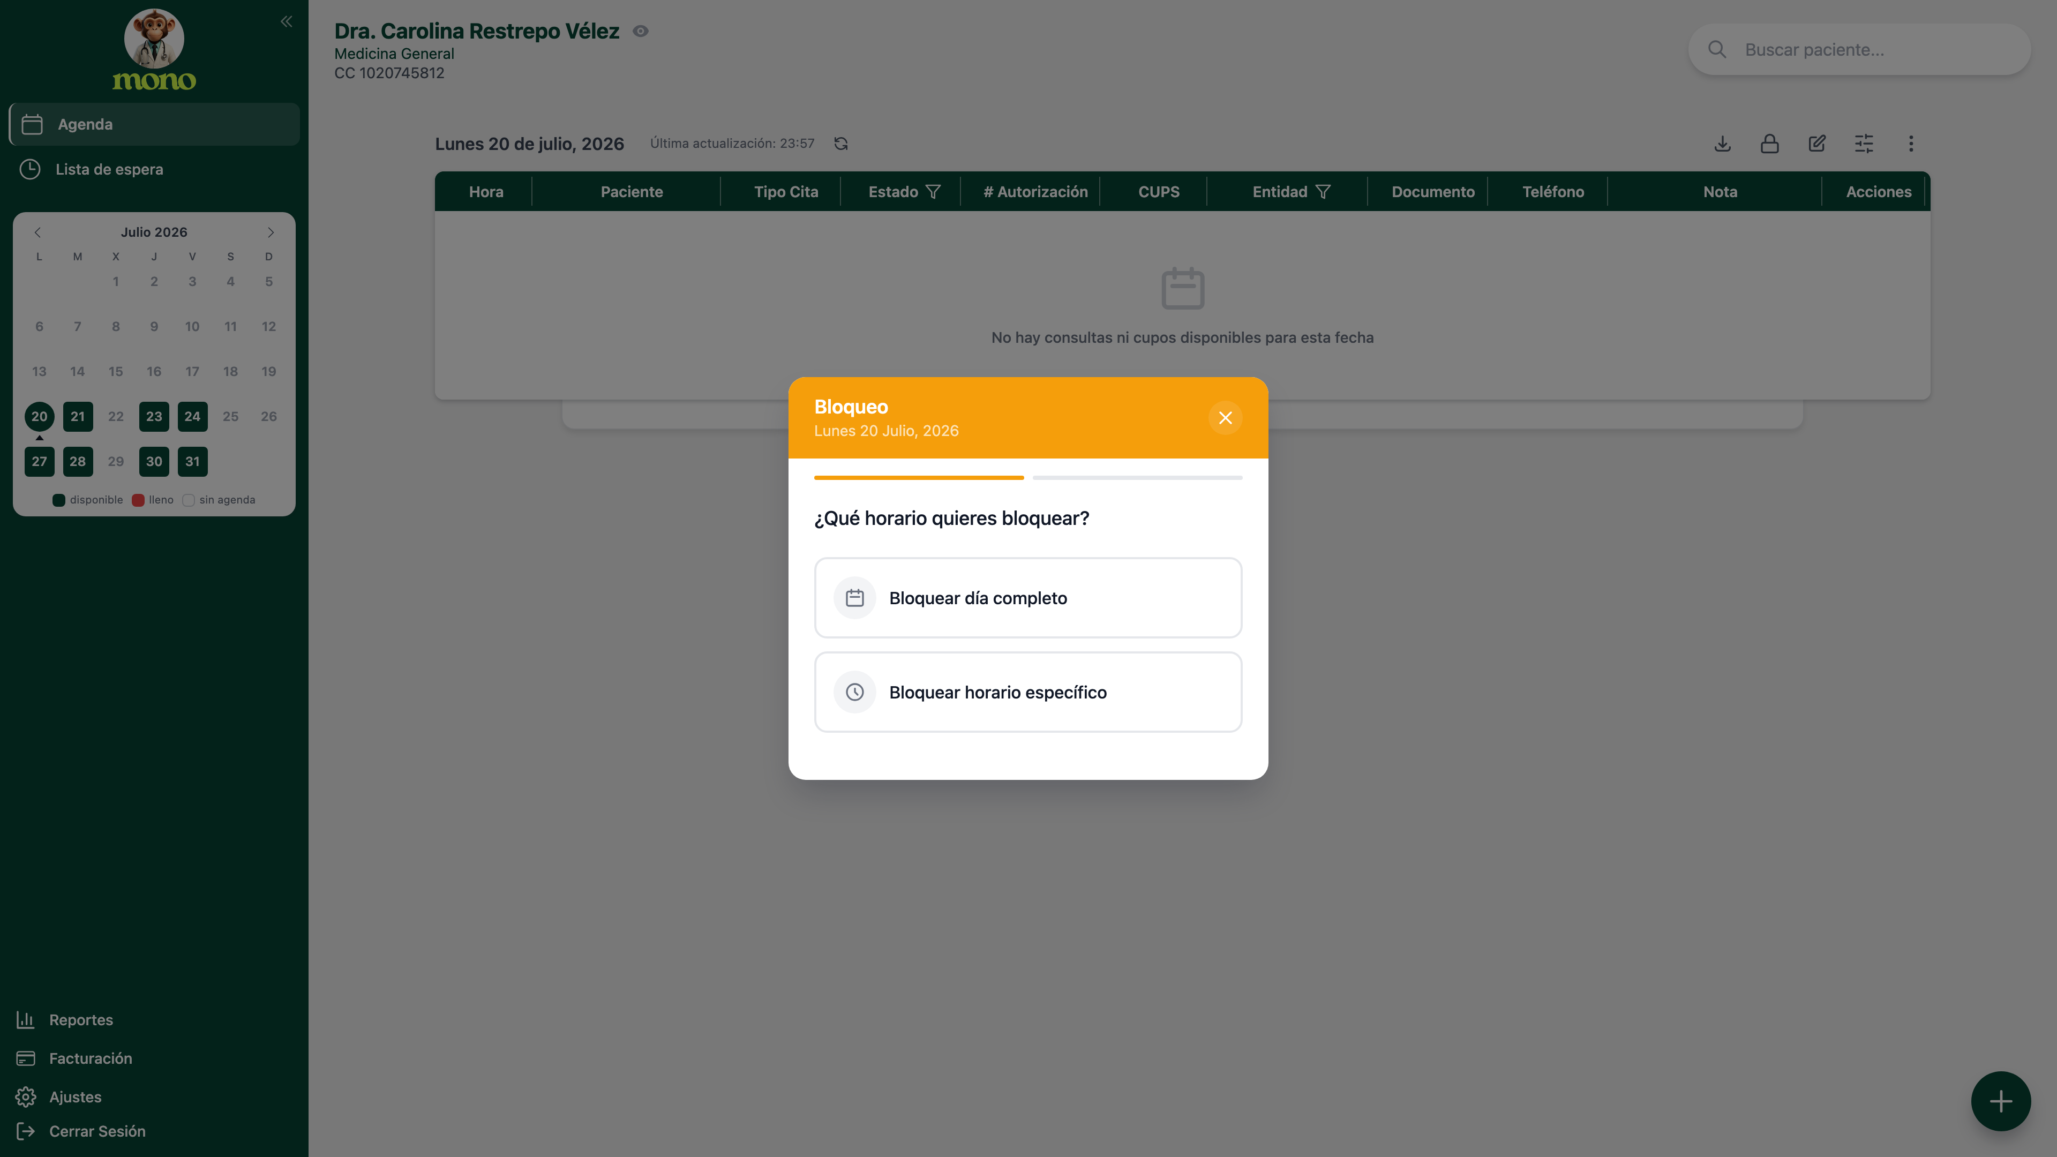Click the edit pencil toolbar icon
The image size is (2057, 1157).
[1816, 144]
